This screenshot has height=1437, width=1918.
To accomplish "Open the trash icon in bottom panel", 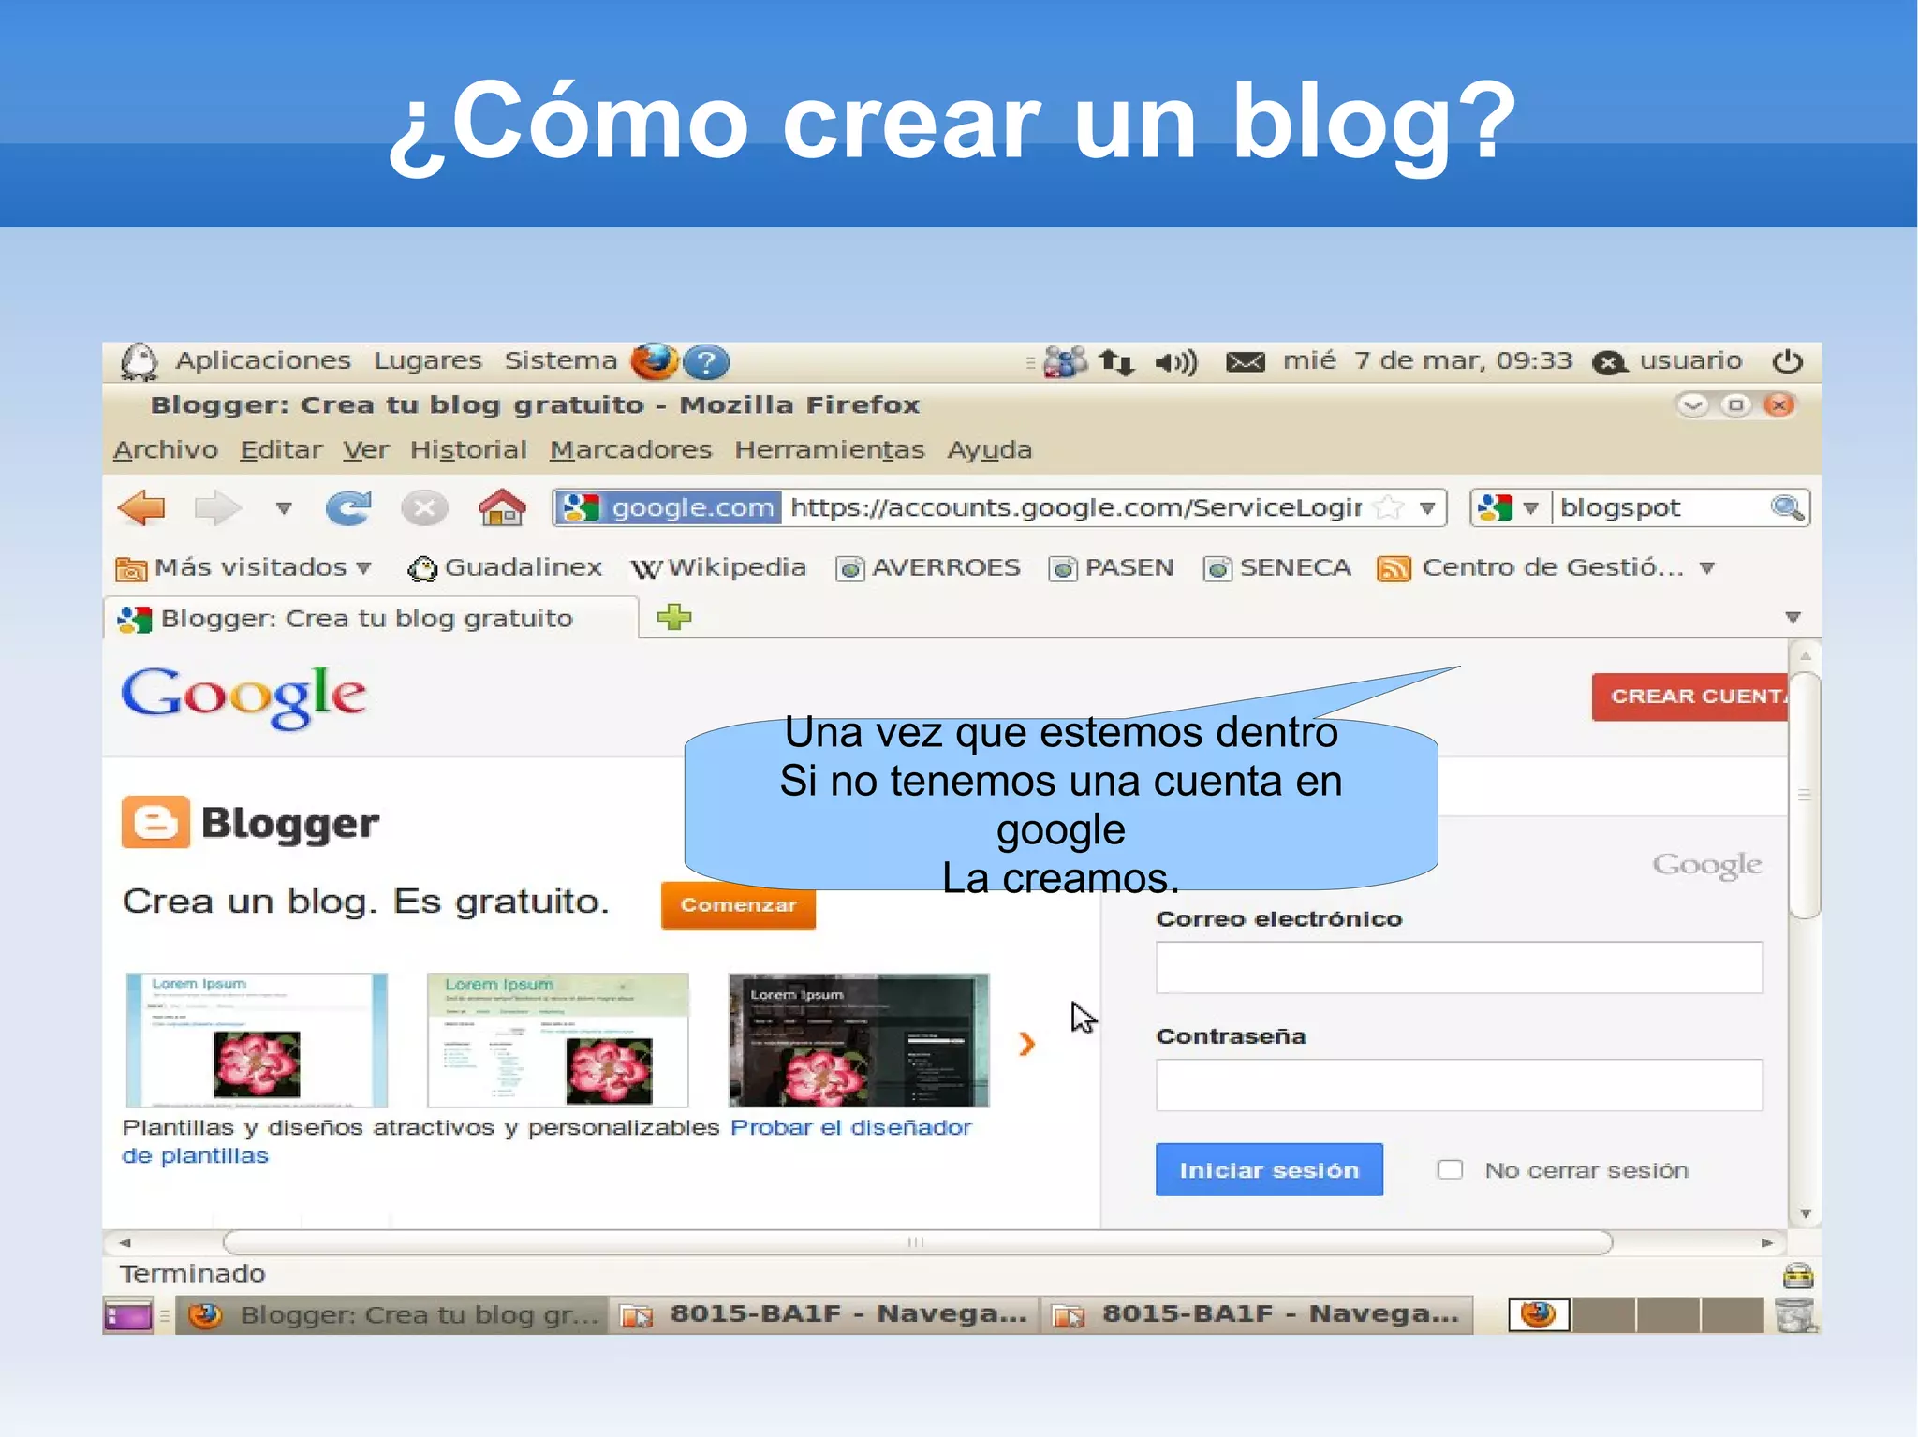I will (x=1796, y=1315).
